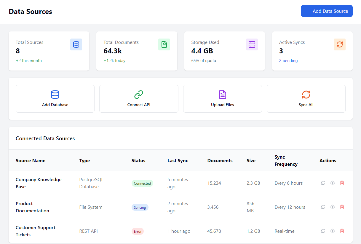Click the Connected status badge

coord(142,183)
